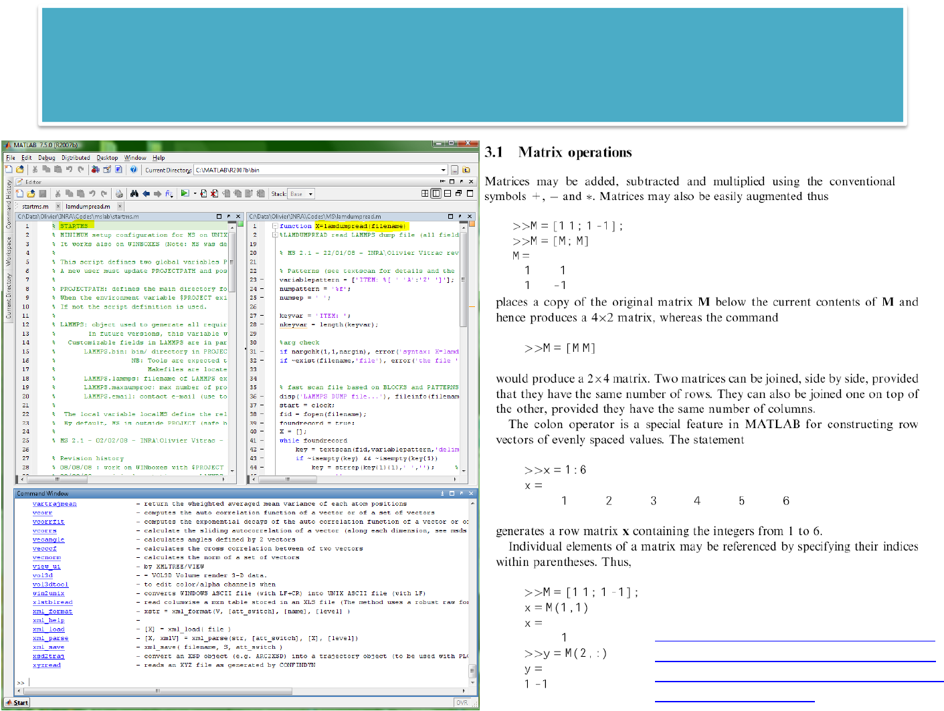Click the Print icon in Editor toolbar

point(119,194)
